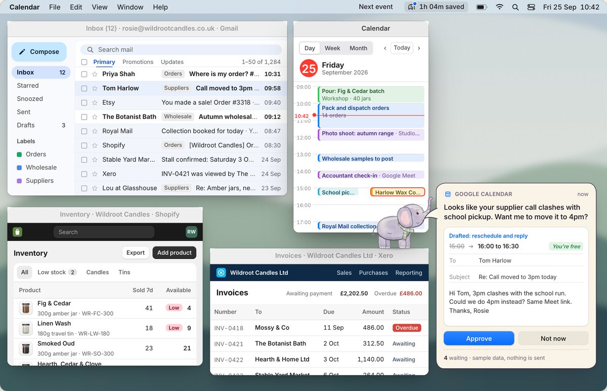Click the green Shopify bag logo
This screenshot has width=607, height=391.
[x=18, y=232]
